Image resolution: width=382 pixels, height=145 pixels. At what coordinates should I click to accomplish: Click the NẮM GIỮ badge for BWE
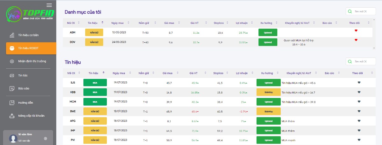click(95, 111)
